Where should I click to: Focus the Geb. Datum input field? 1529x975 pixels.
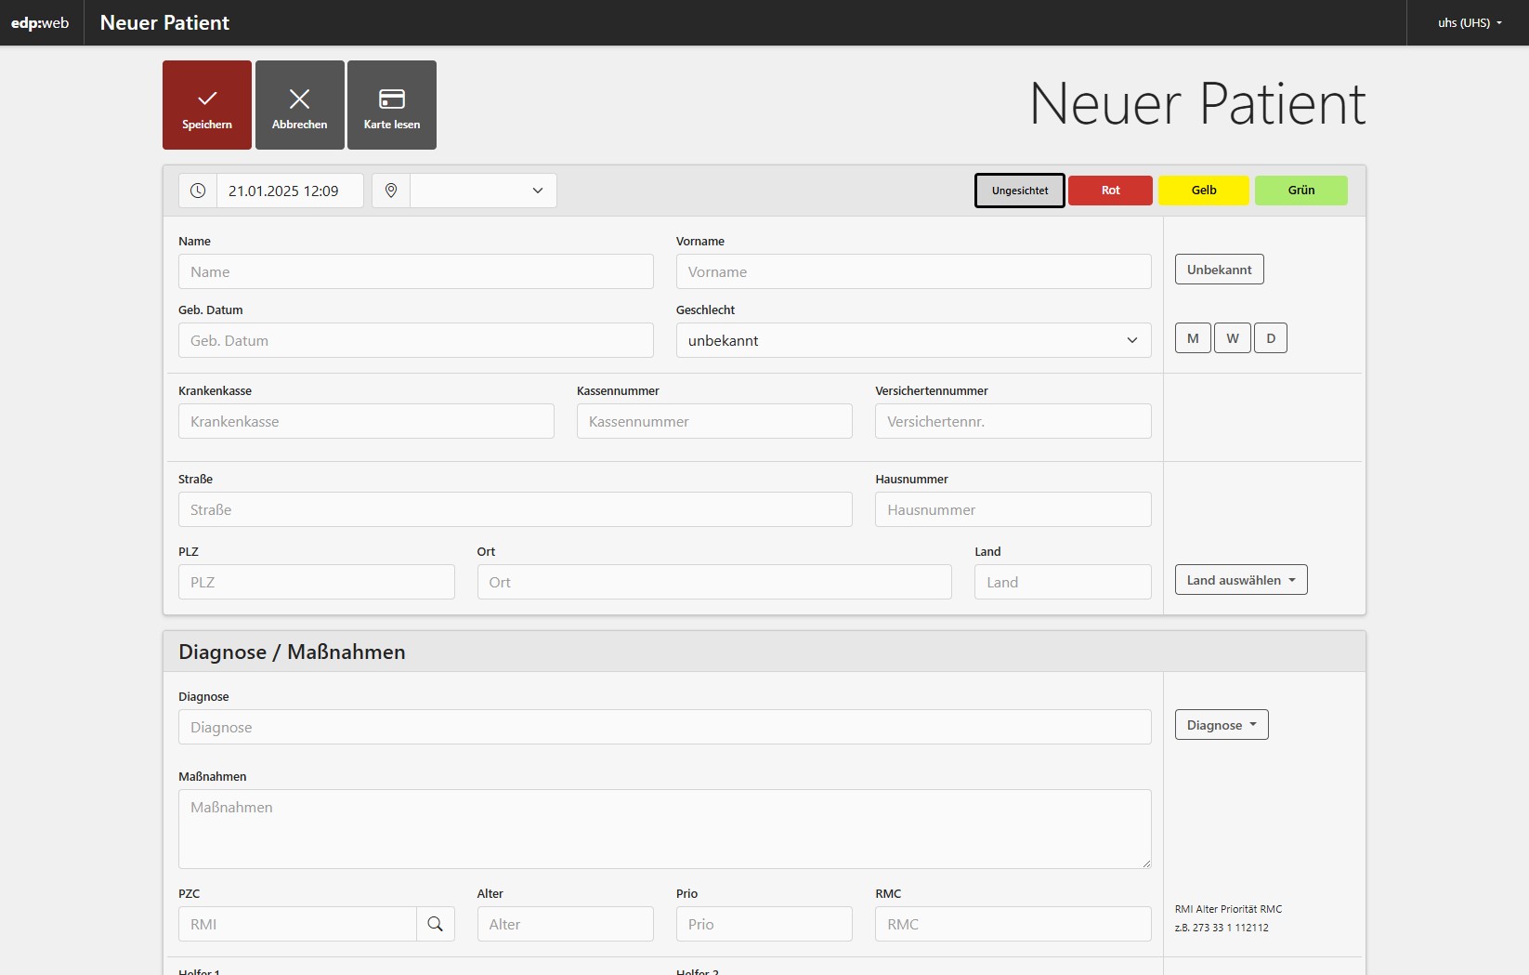click(x=416, y=340)
